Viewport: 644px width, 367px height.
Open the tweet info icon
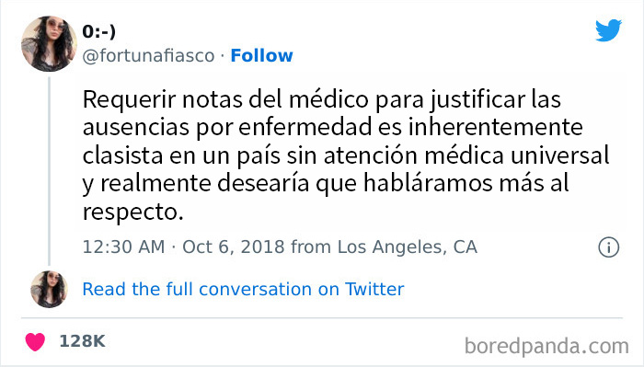pyautogui.click(x=609, y=247)
